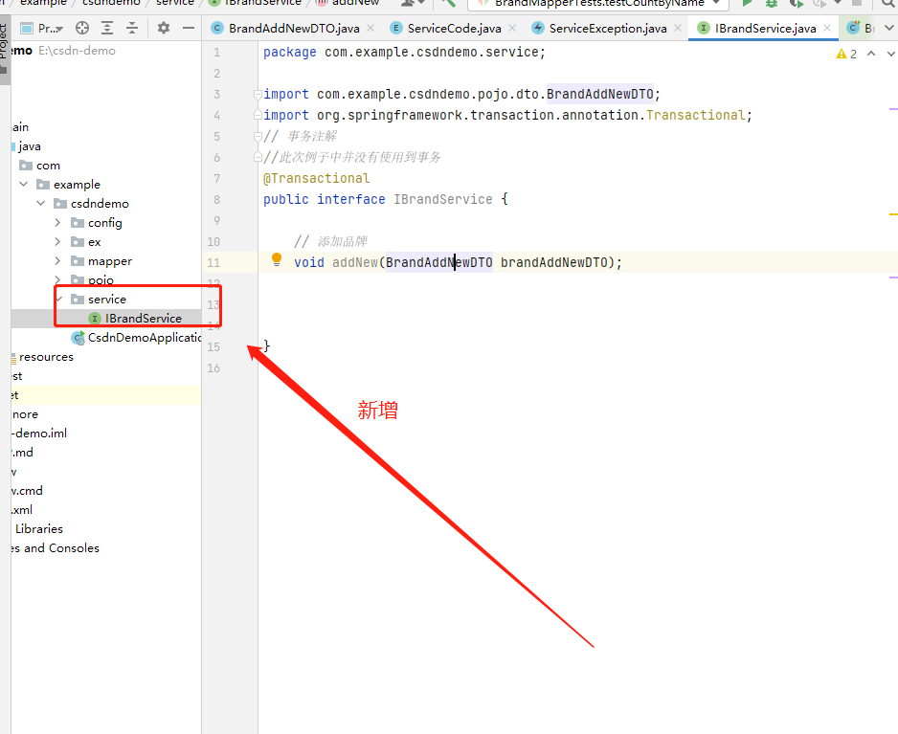
Task: Click IBrandService interface name in code
Action: point(442,199)
